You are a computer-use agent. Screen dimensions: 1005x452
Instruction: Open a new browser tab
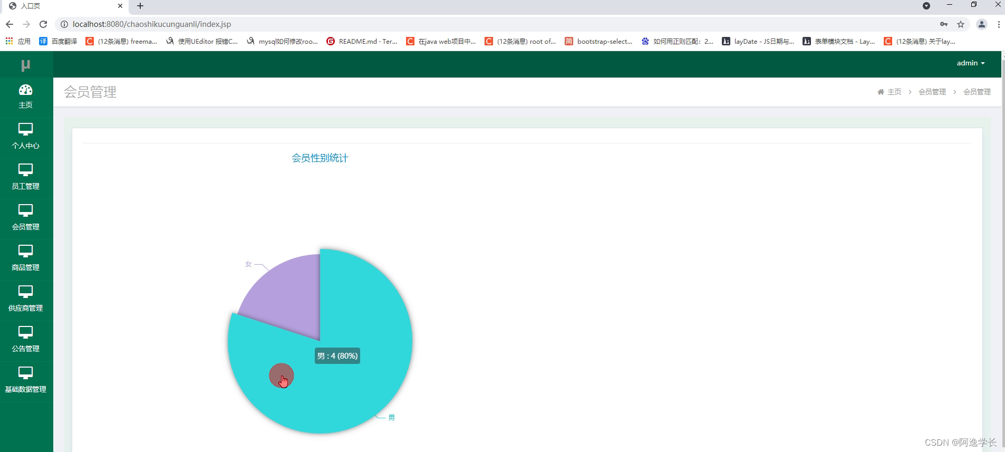click(x=140, y=6)
